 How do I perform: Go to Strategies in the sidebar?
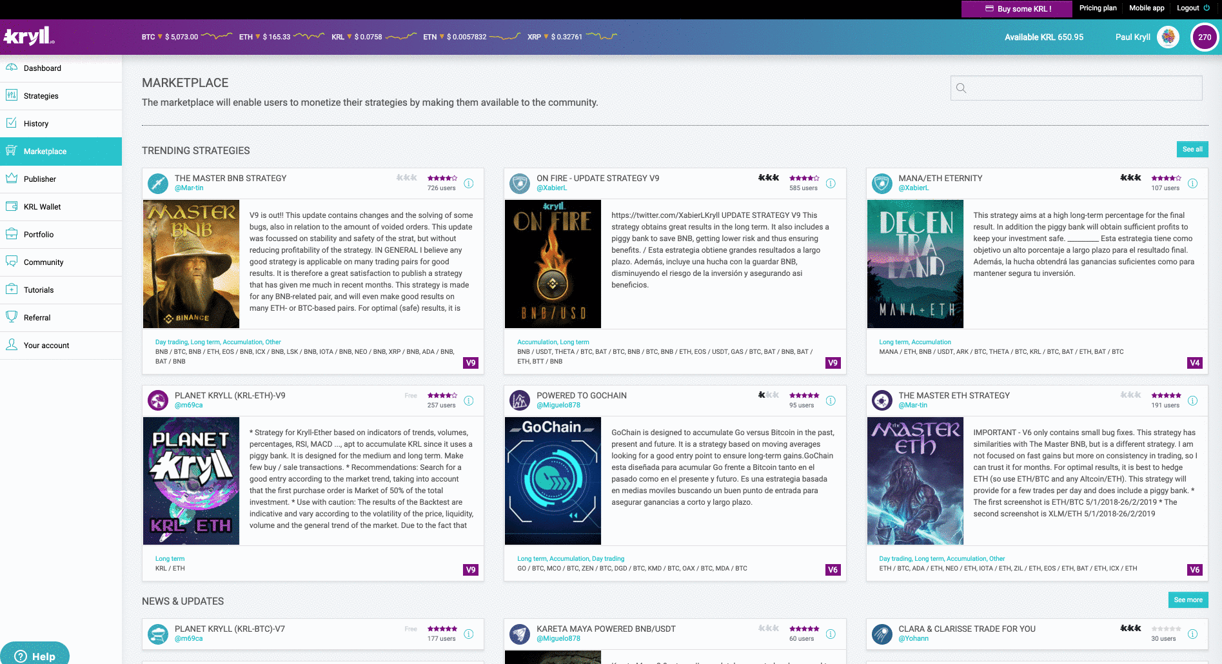click(61, 96)
